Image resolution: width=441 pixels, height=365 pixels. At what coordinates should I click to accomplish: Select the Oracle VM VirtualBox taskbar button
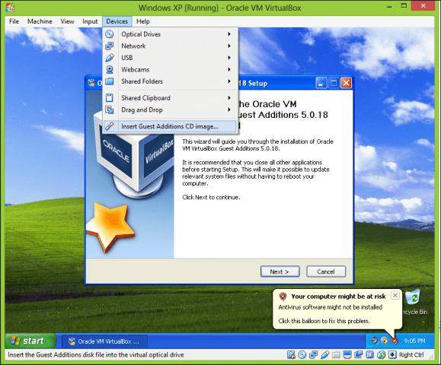point(104,341)
